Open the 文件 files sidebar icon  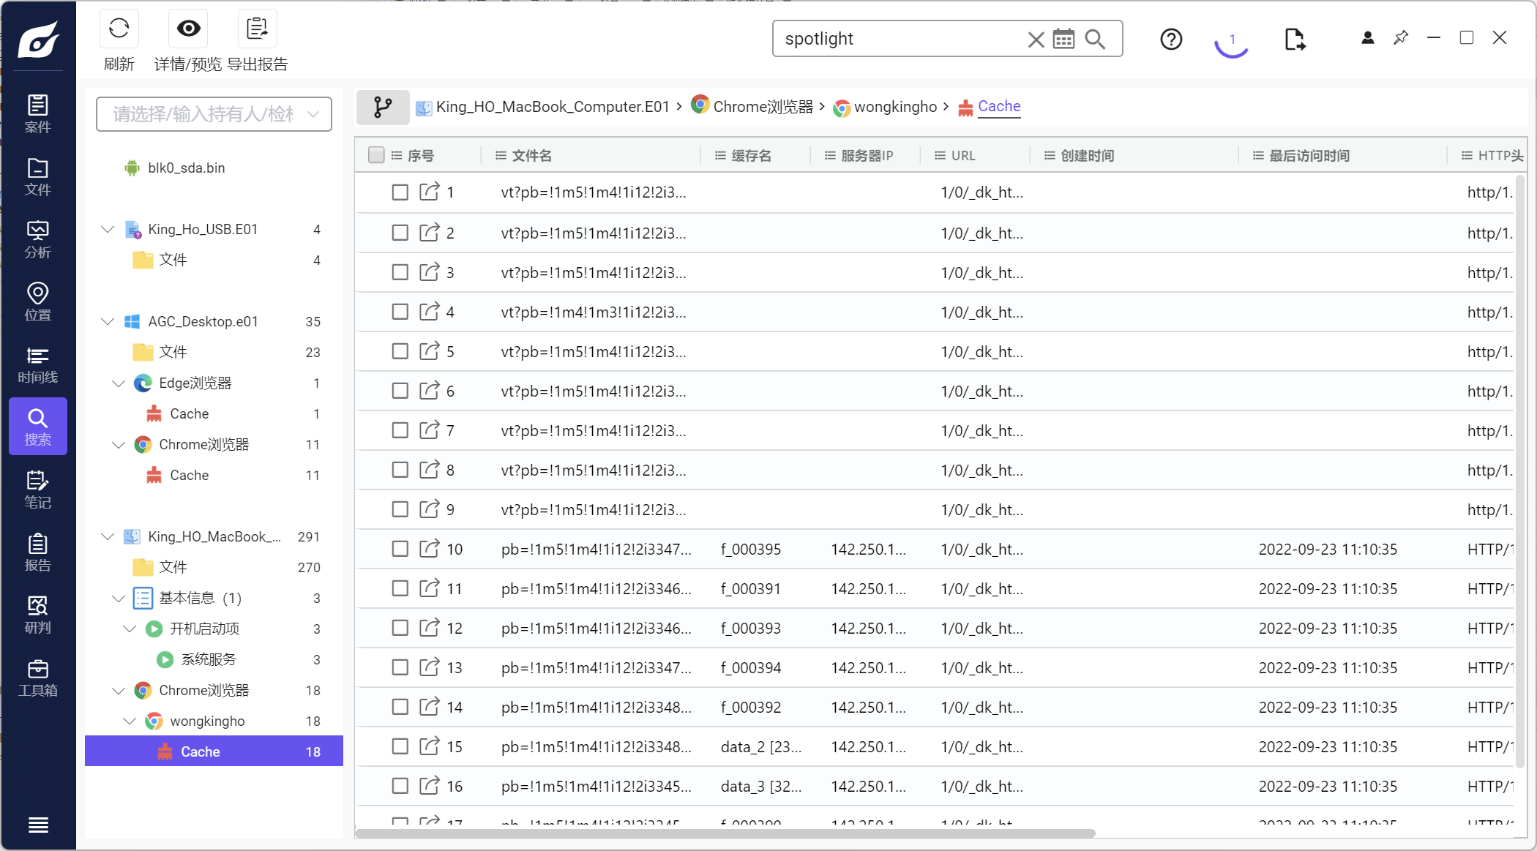(x=38, y=176)
